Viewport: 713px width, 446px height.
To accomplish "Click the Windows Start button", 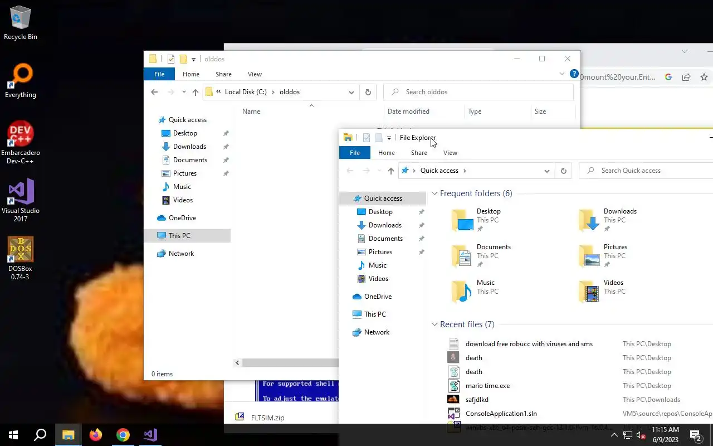I will pyautogui.click(x=13, y=435).
